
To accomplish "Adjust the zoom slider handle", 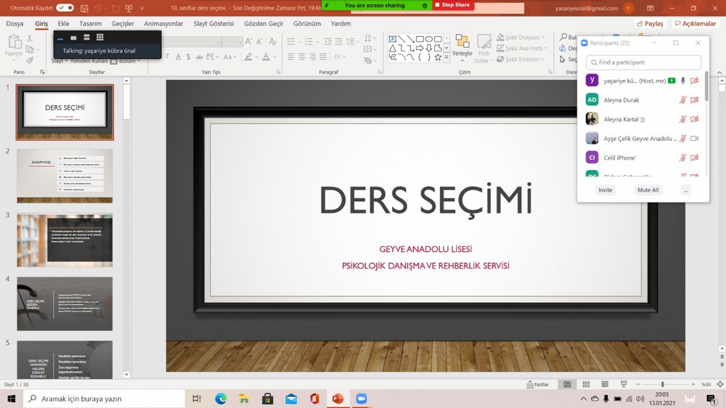I will coord(663,384).
